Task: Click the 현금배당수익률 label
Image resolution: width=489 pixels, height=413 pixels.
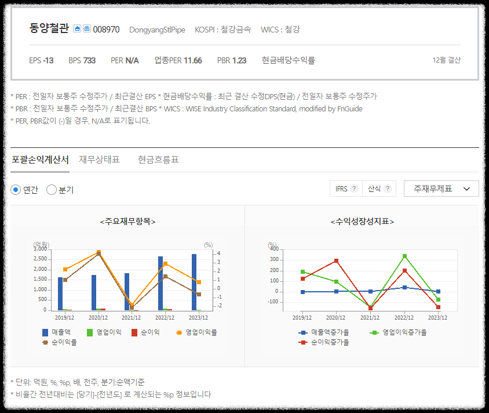Action: tap(289, 60)
